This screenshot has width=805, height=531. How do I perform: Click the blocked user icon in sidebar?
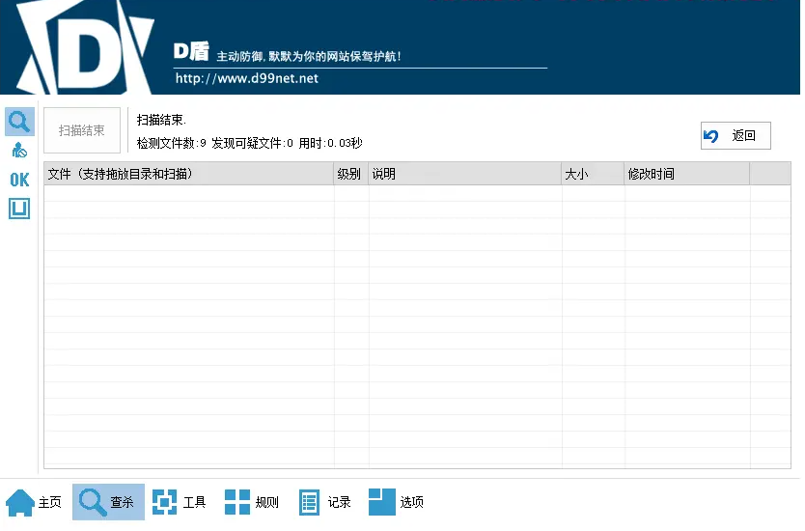point(19,151)
